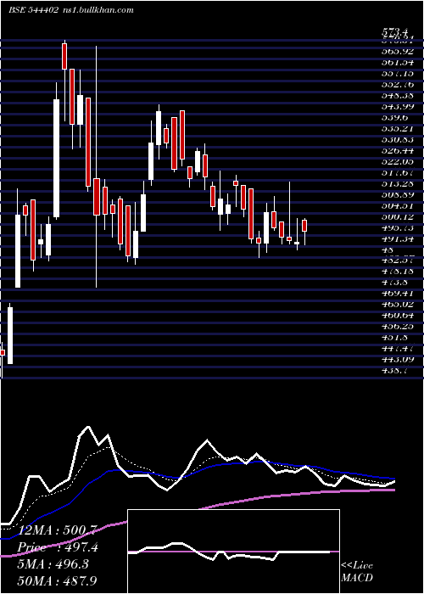The image size is (424, 594).
Task: Select the 473.8 price axis label
Action: [397, 283]
